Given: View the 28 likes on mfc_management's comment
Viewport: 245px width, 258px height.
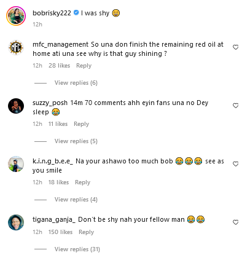Looking at the screenshot, I should point(60,66).
